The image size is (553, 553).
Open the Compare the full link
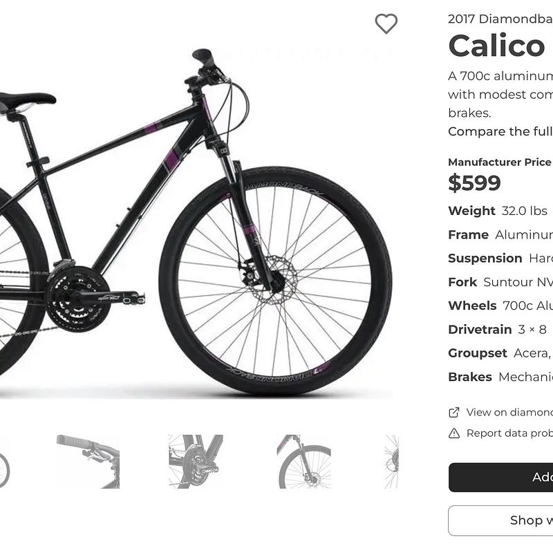[500, 131]
